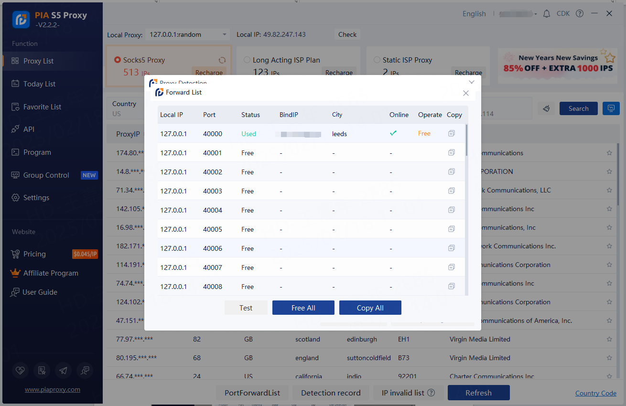
Task: Open PortForwardList
Action: (x=252, y=393)
